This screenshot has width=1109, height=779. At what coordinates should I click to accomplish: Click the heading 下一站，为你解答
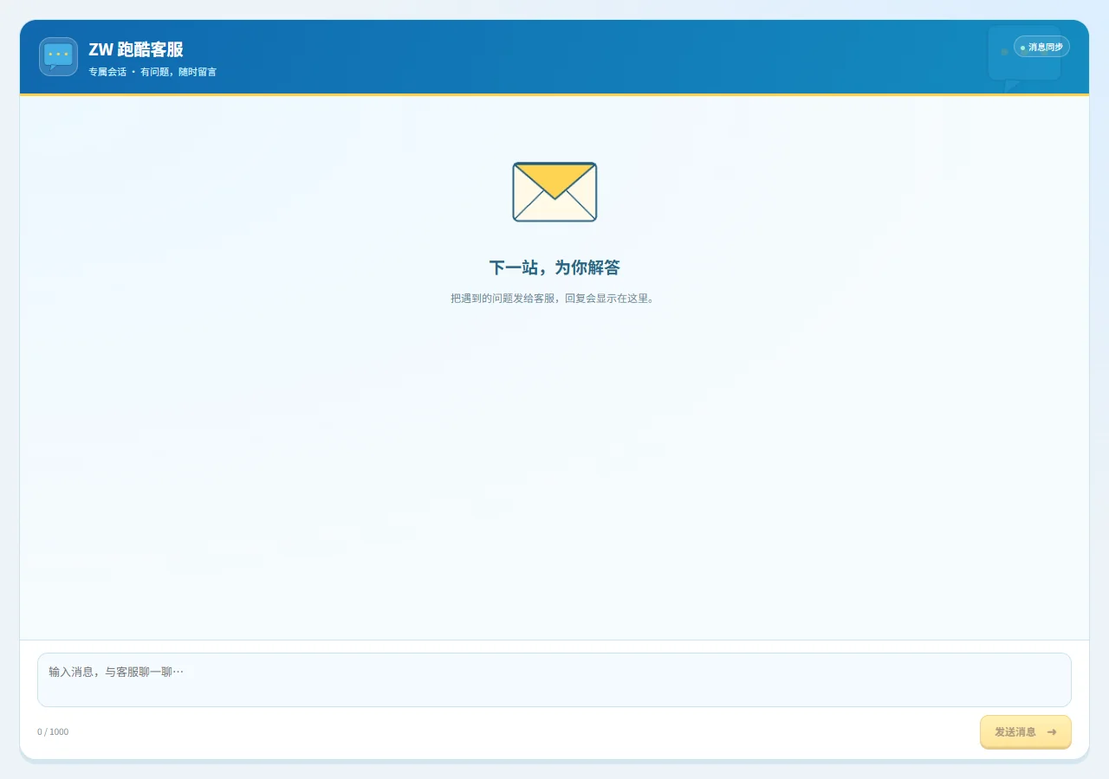pos(554,267)
